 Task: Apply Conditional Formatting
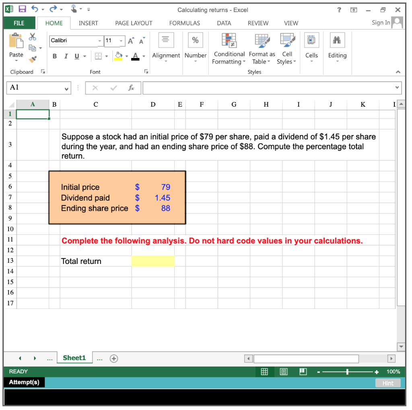tap(229, 49)
